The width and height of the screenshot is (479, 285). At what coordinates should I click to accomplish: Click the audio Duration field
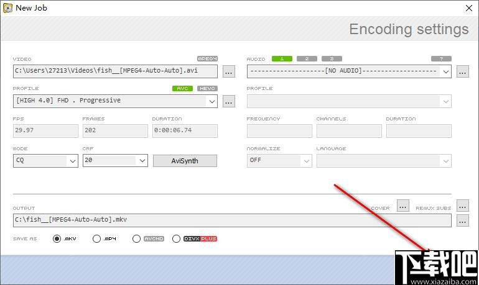click(x=419, y=131)
